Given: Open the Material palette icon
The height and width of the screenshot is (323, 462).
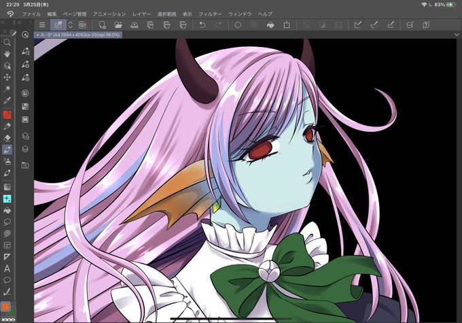Looking at the screenshot, I should (25, 165).
